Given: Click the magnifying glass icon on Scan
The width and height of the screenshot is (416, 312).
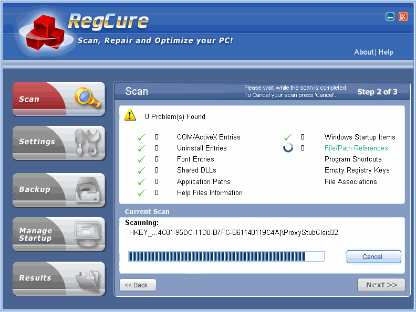Looking at the screenshot, I should [87, 97].
